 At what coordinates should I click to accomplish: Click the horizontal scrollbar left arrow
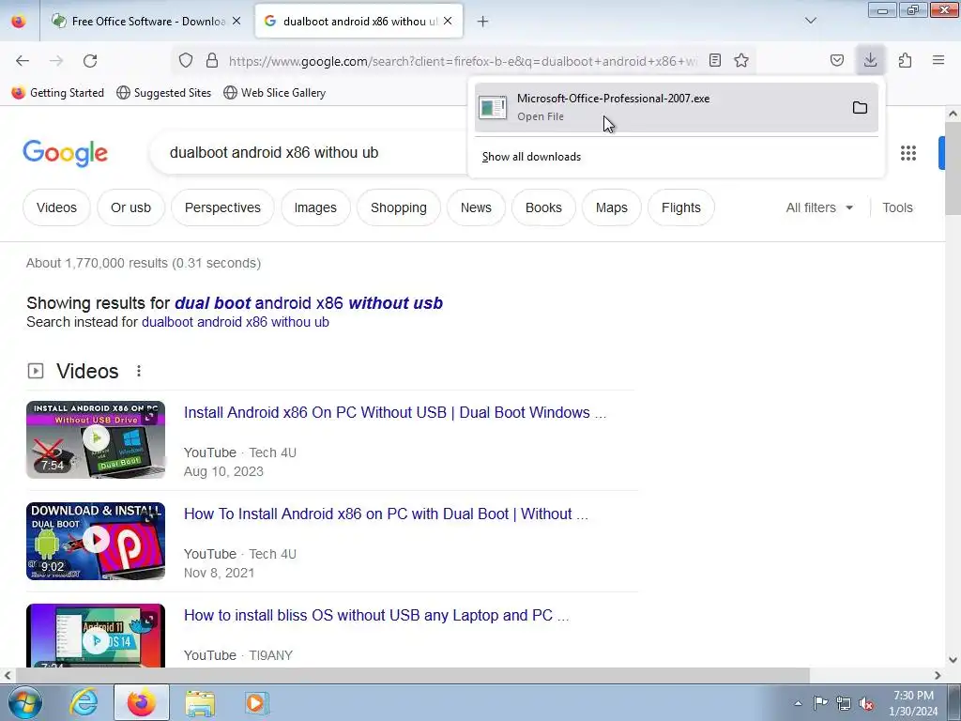tap(7, 676)
